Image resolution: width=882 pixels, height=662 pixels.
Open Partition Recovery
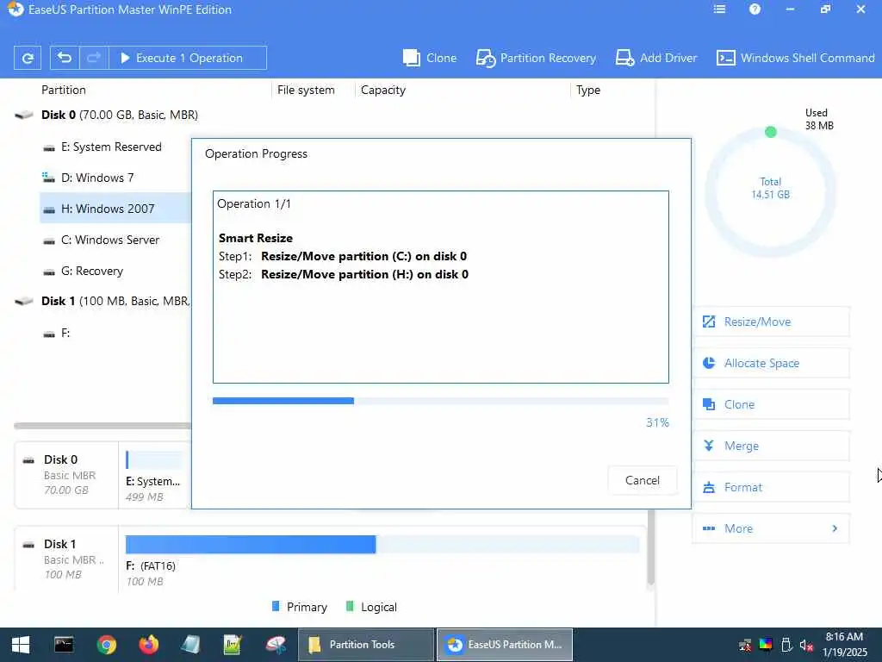[536, 58]
